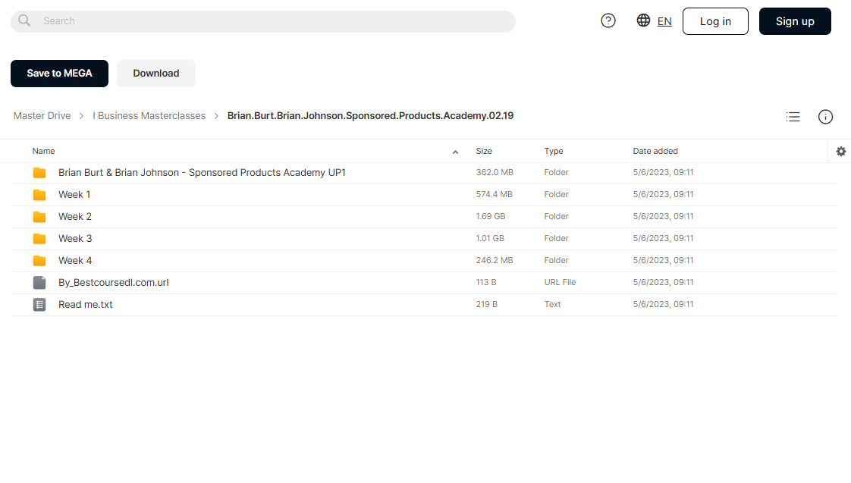This screenshot has width=851, height=483.
Task: Click the Week 4 folder icon
Action: pos(39,261)
